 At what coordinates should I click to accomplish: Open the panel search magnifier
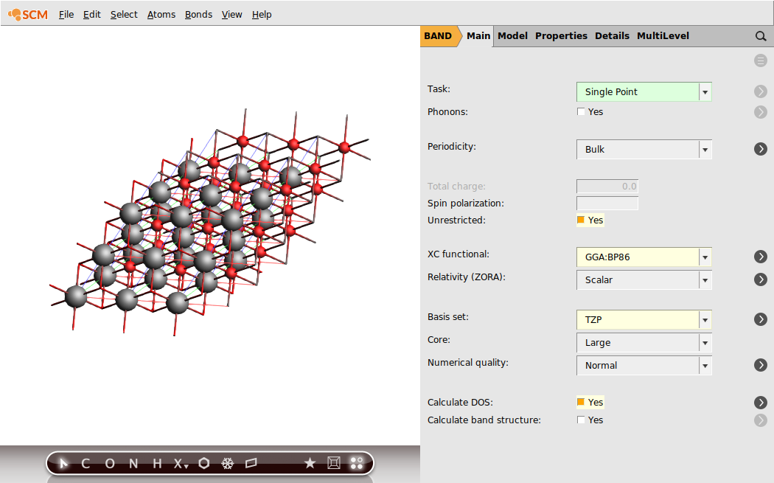tap(761, 36)
